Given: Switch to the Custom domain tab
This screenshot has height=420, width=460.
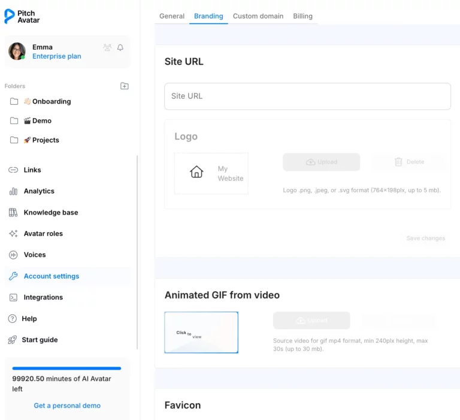Looking at the screenshot, I should [258, 16].
